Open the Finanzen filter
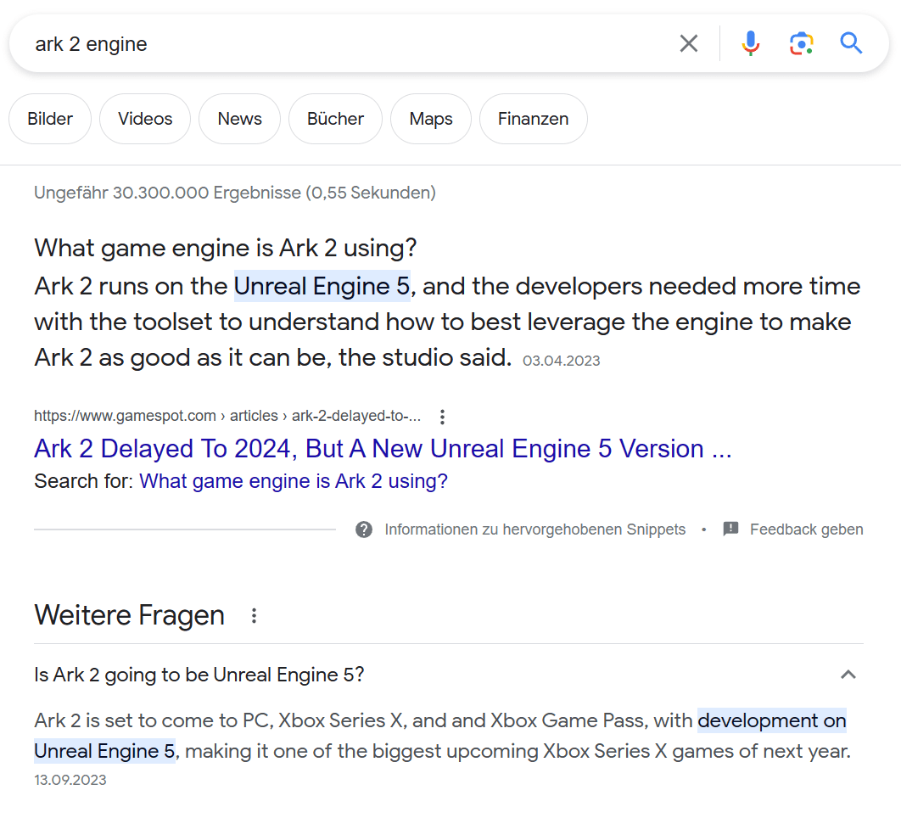Image resolution: width=901 pixels, height=818 pixels. (534, 119)
